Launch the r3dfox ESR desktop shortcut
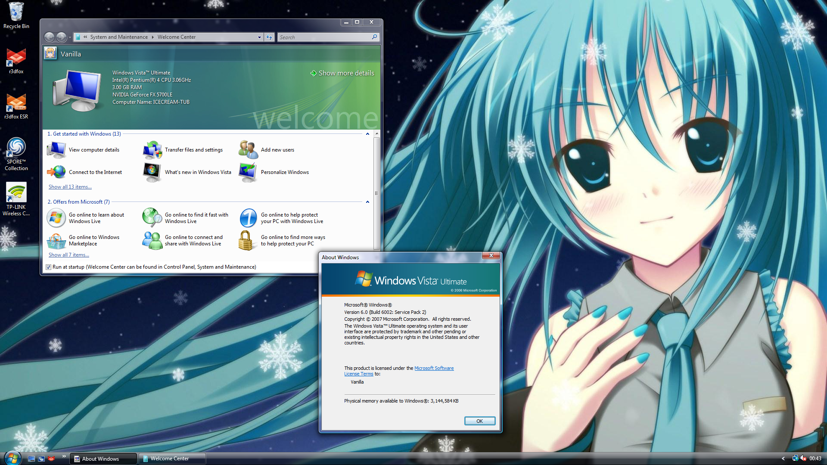This screenshot has width=827, height=465. click(16, 106)
